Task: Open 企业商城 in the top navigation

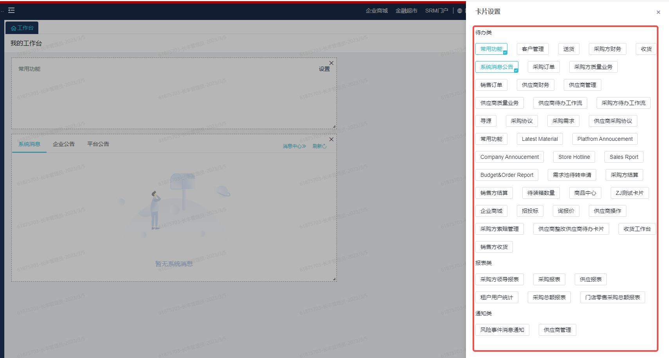Action: click(377, 11)
